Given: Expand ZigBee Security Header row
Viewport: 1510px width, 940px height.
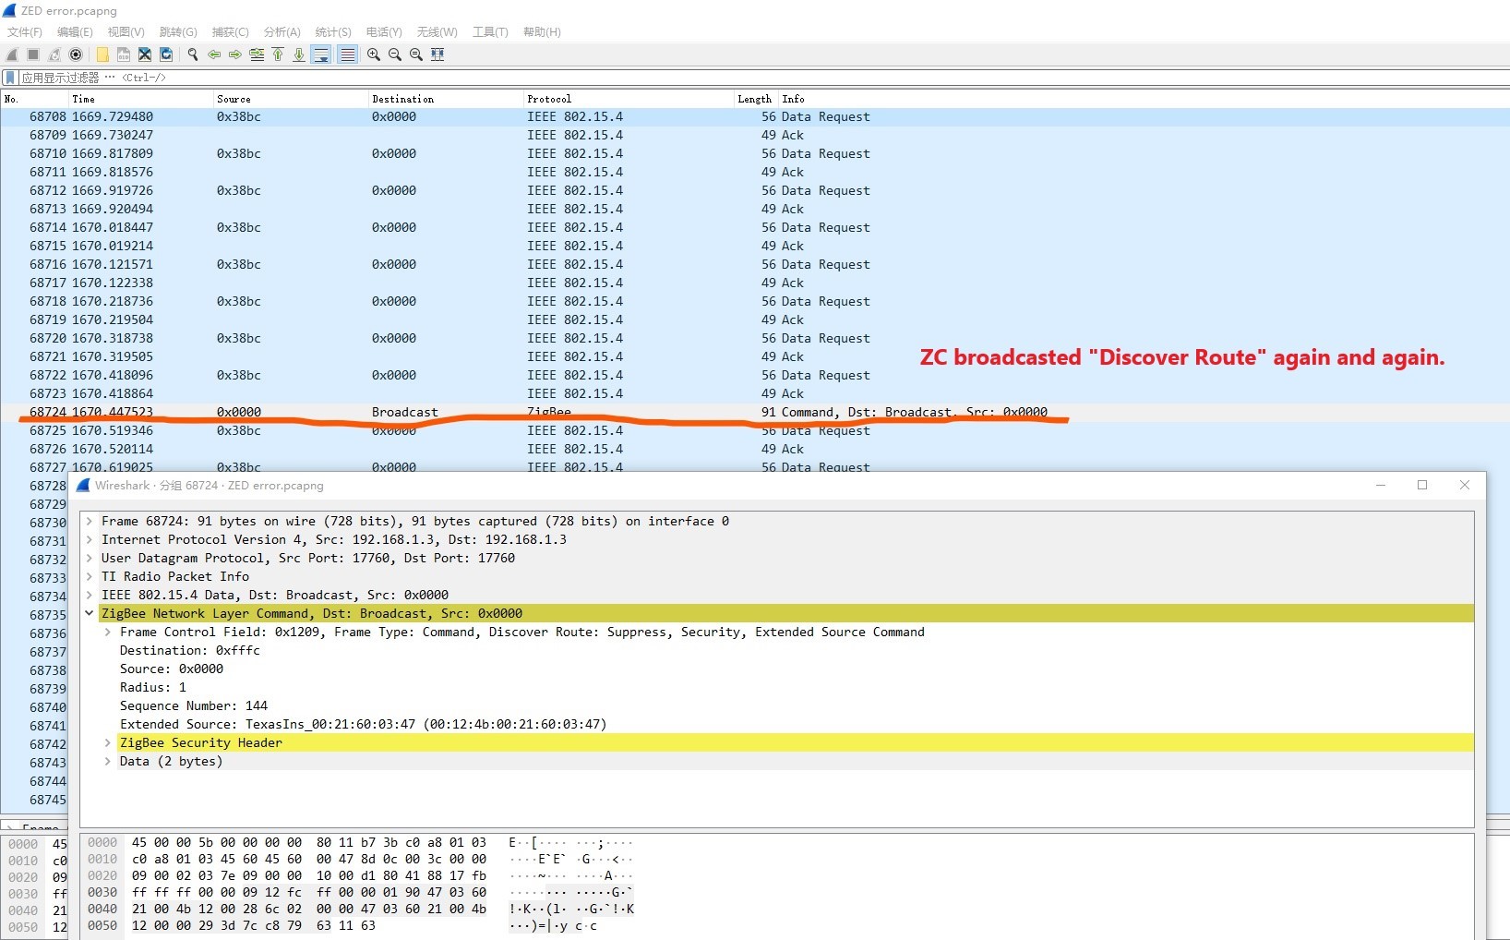Looking at the screenshot, I should 108,742.
